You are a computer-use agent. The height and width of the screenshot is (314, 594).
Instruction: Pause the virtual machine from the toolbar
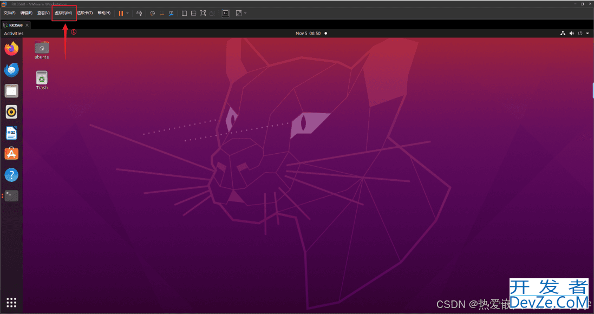click(x=121, y=13)
